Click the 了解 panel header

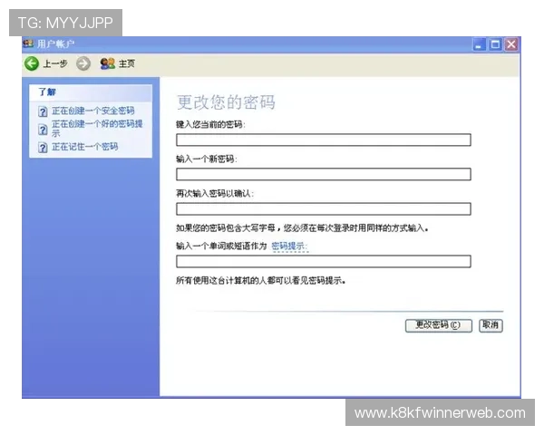coord(91,92)
